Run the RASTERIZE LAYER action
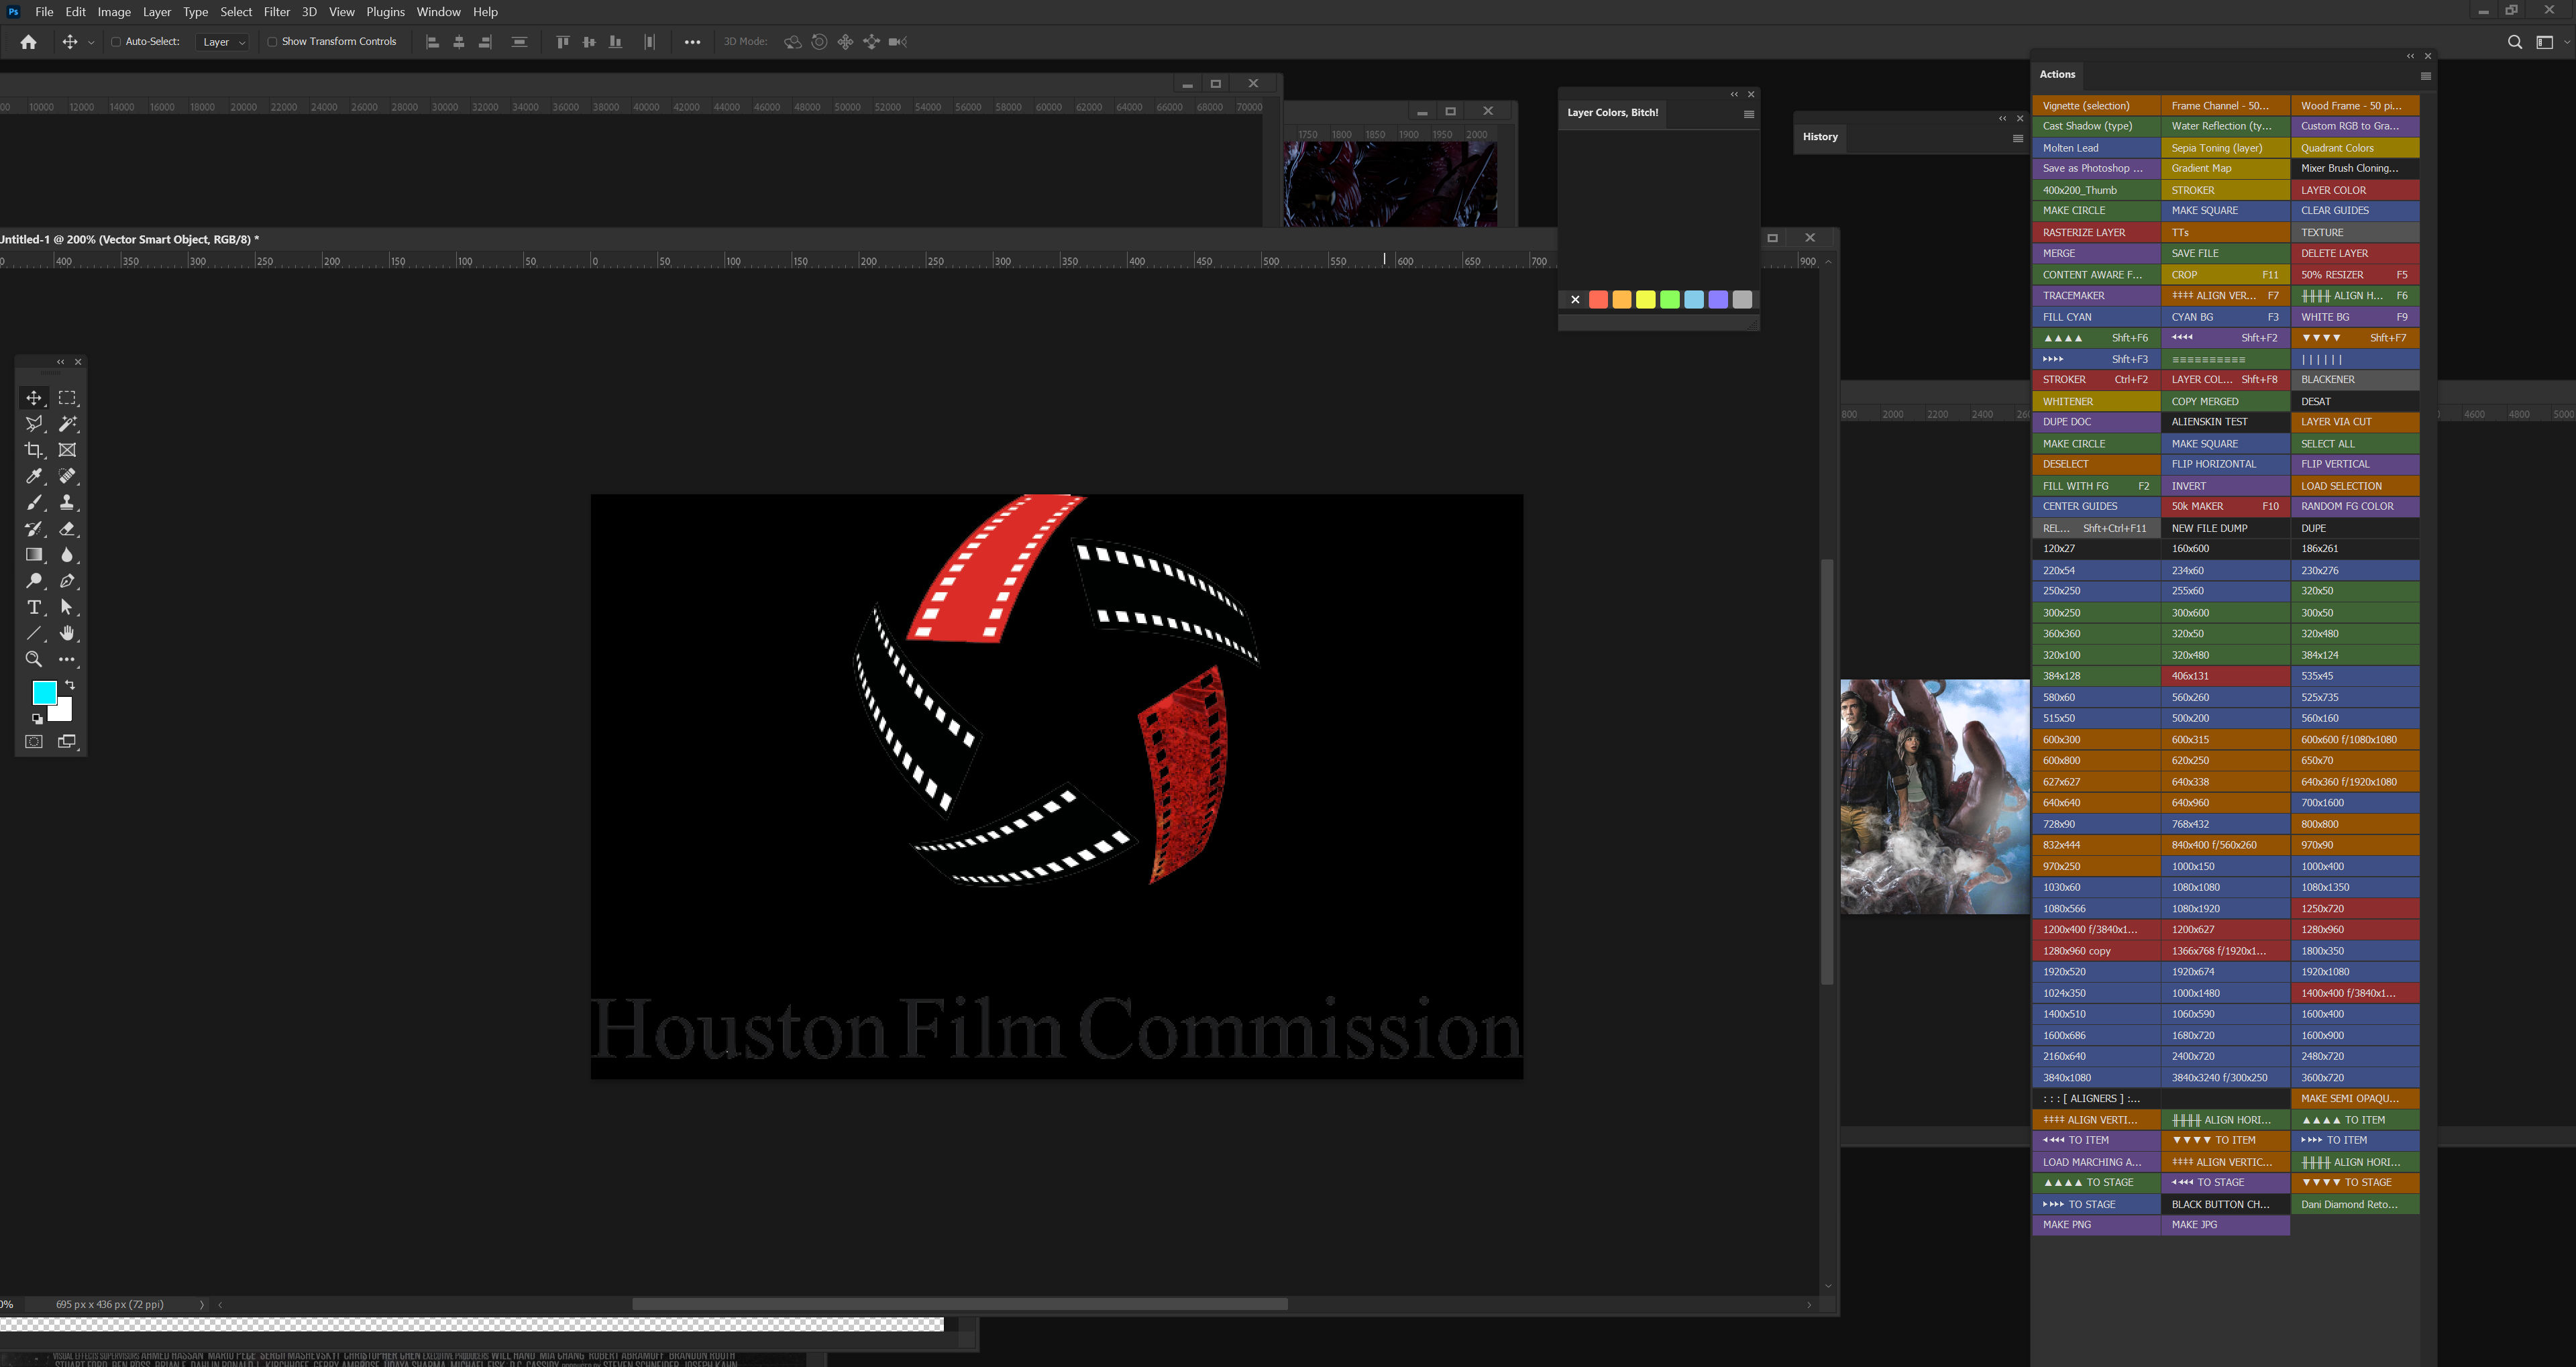Viewport: 2576px width, 1367px height. tap(2096, 232)
